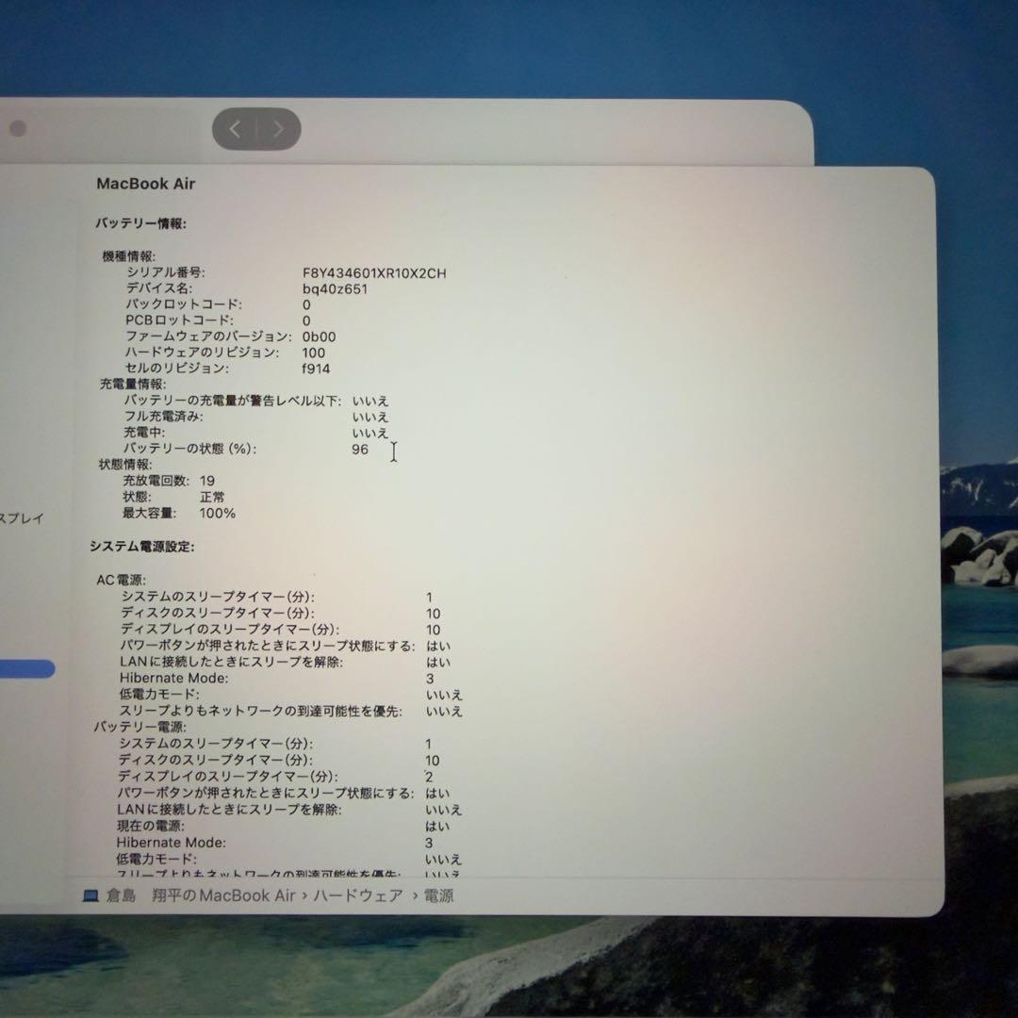Click the MacBook Air heading

coord(146,184)
